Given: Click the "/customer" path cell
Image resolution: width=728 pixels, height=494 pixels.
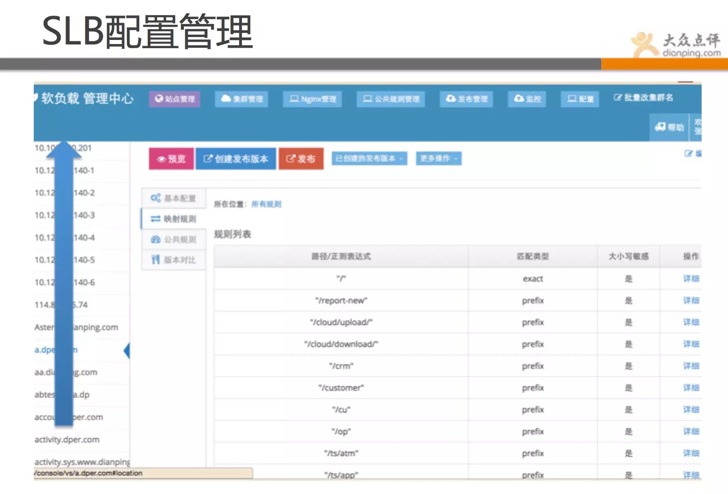Looking at the screenshot, I should click(x=341, y=388).
